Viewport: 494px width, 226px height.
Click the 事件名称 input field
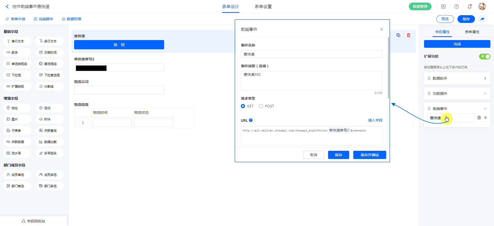coord(311,54)
